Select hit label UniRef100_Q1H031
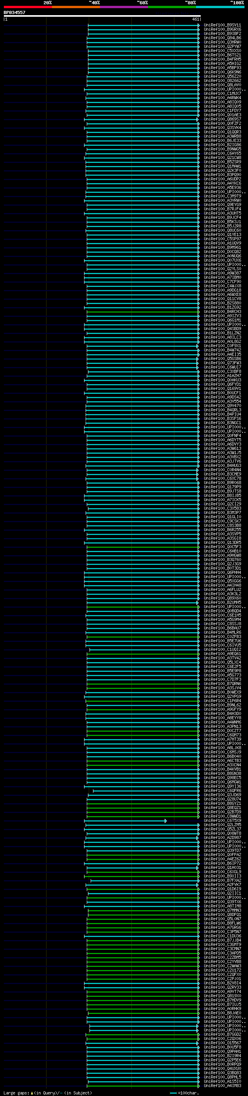248x1096 pixels. [x=222, y=867]
